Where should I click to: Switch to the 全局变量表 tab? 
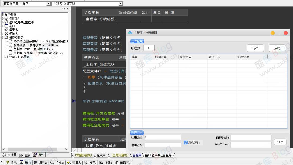[119, 155]
